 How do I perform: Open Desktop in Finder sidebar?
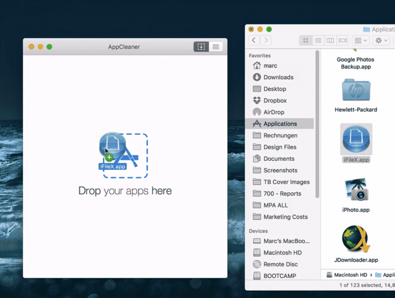click(x=280, y=89)
